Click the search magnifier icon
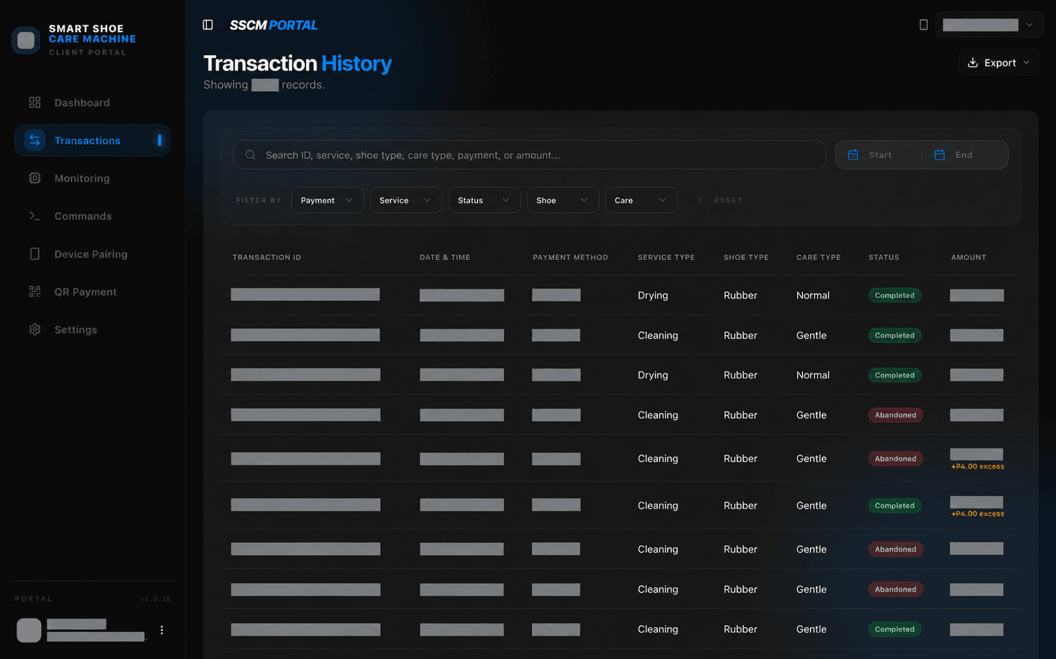The width and height of the screenshot is (1056, 659). tap(250, 155)
